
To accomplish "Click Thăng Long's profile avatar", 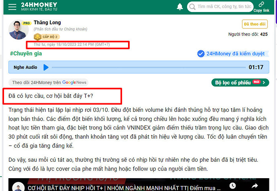I will [18, 29].
